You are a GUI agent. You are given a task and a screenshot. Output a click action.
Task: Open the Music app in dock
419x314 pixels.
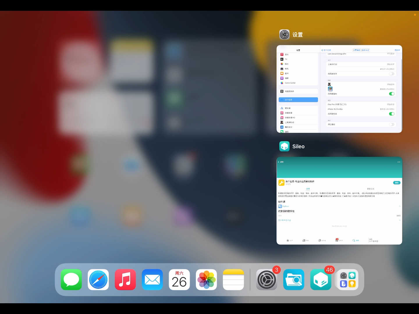pos(125,280)
